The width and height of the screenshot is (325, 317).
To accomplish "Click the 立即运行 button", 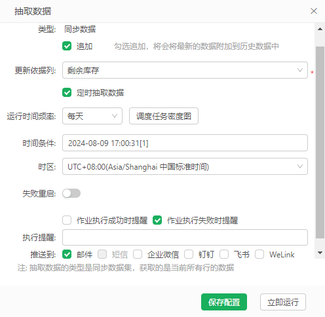I will point(283,302).
